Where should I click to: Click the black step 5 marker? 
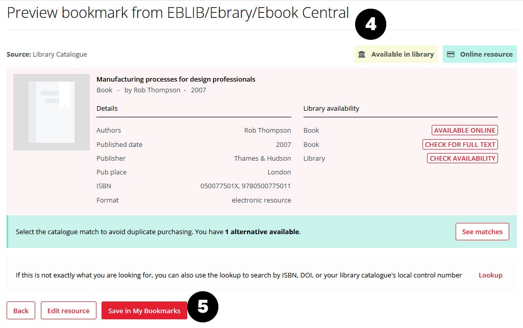tap(203, 307)
